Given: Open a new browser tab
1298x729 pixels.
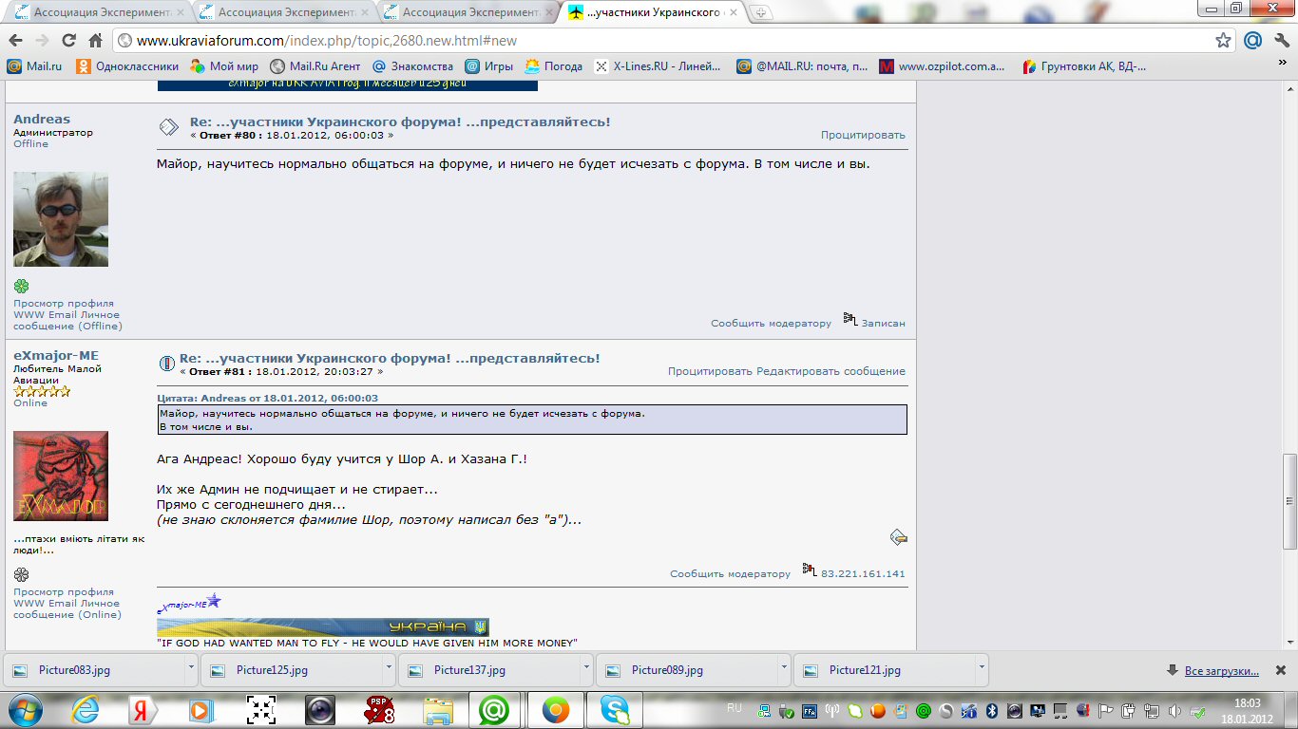Looking at the screenshot, I should click(762, 12).
